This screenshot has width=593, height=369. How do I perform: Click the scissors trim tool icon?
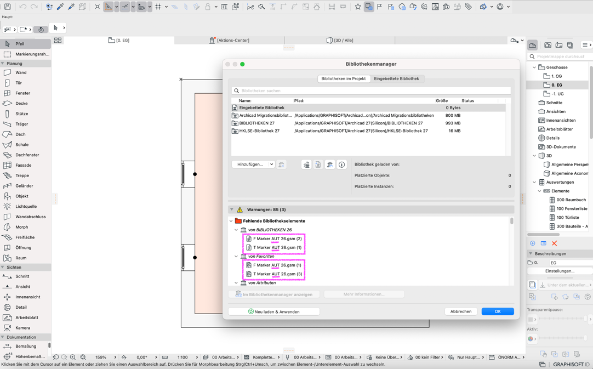click(250, 7)
